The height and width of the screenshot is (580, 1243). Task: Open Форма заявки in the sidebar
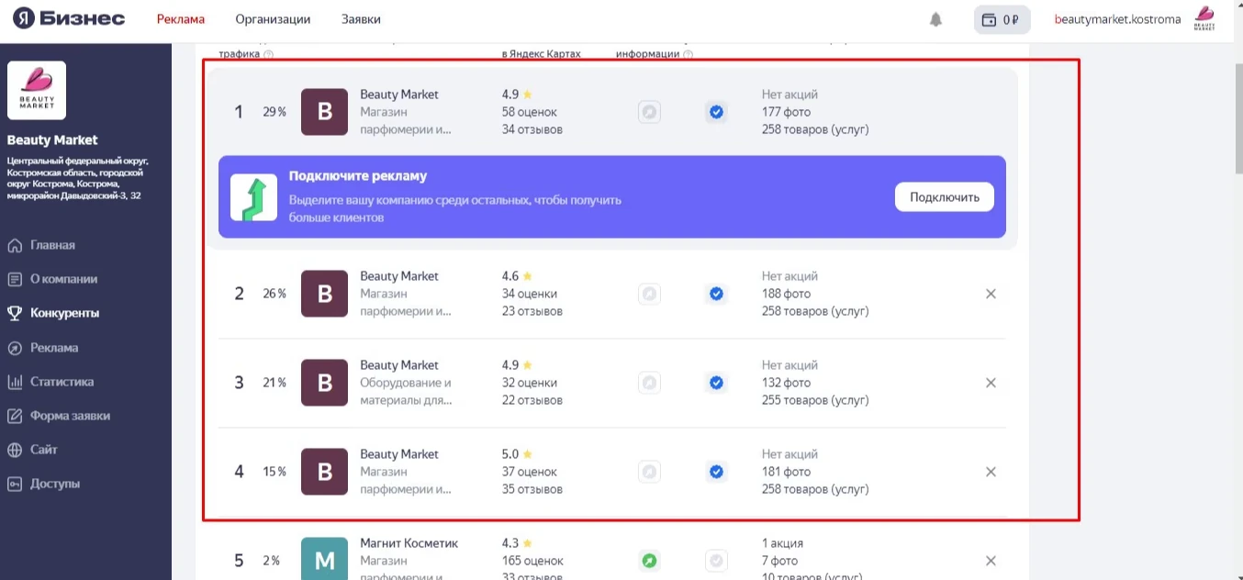click(x=70, y=416)
